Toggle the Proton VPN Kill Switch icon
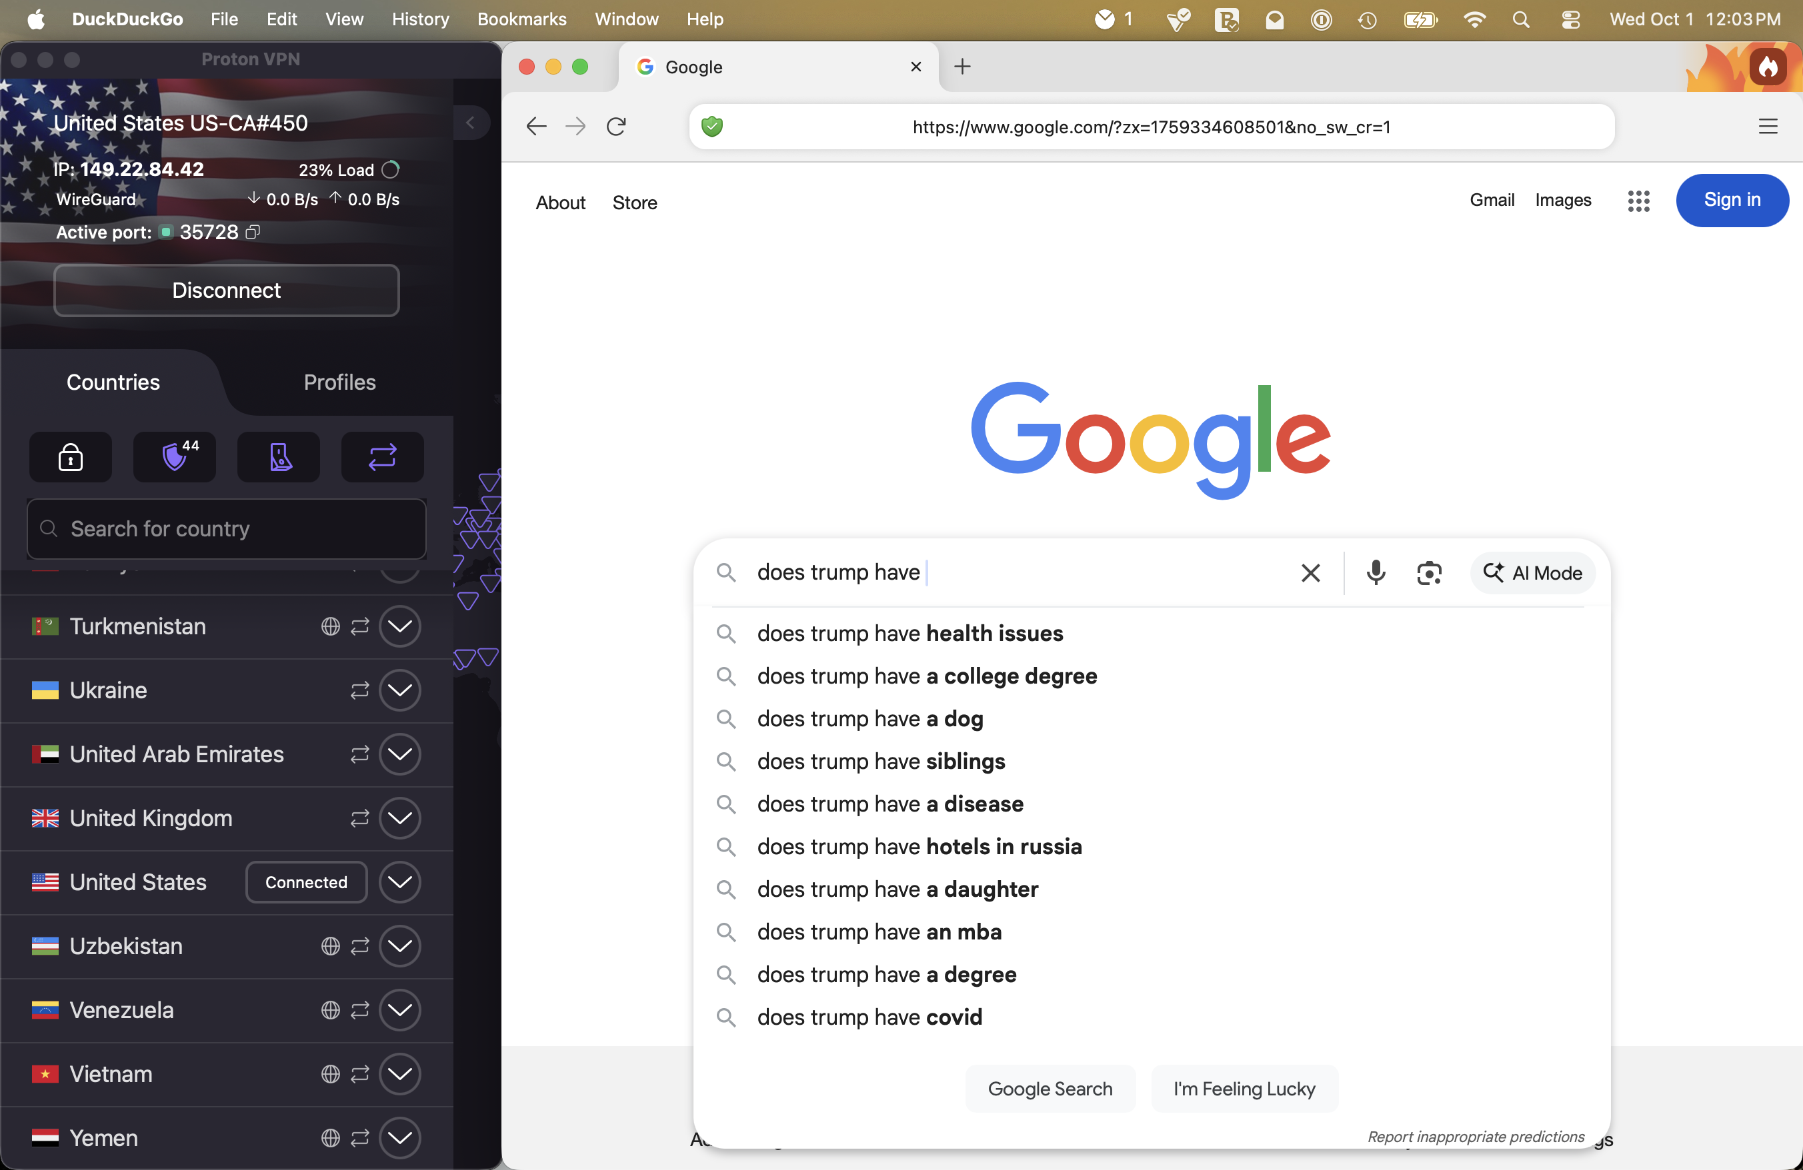This screenshot has height=1170, width=1803. [x=279, y=457]
